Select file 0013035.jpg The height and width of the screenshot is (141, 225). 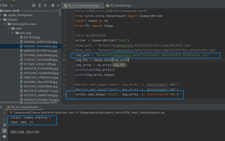pos(32,37)
